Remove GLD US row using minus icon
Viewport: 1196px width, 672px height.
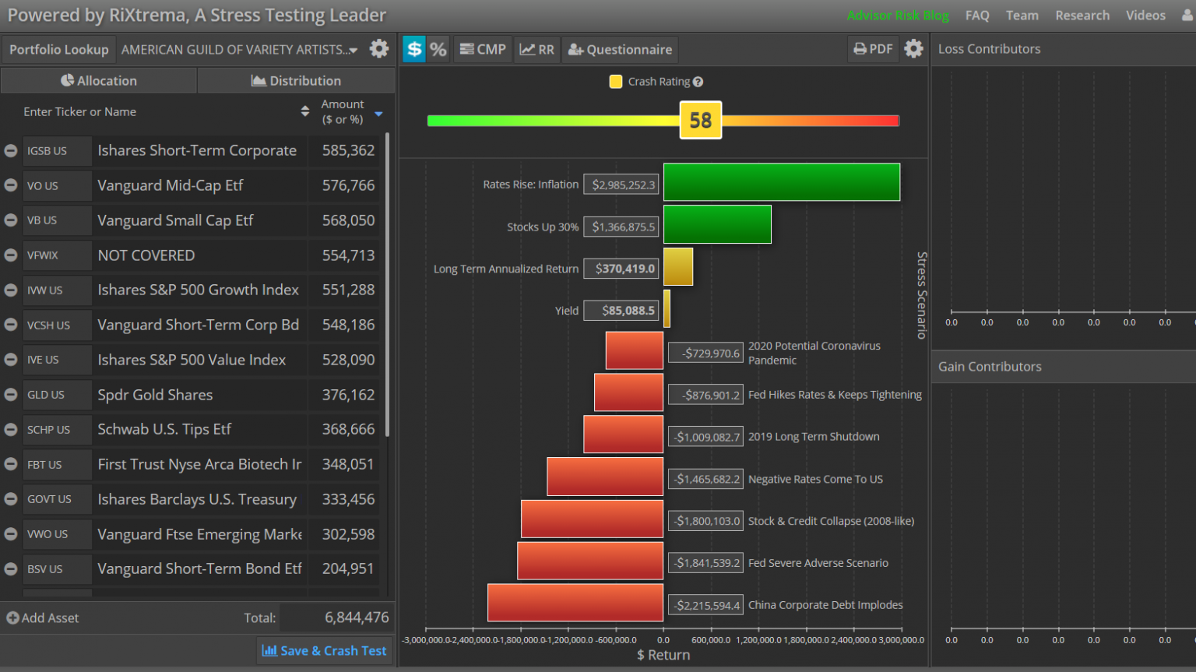[x=11, y=395]
